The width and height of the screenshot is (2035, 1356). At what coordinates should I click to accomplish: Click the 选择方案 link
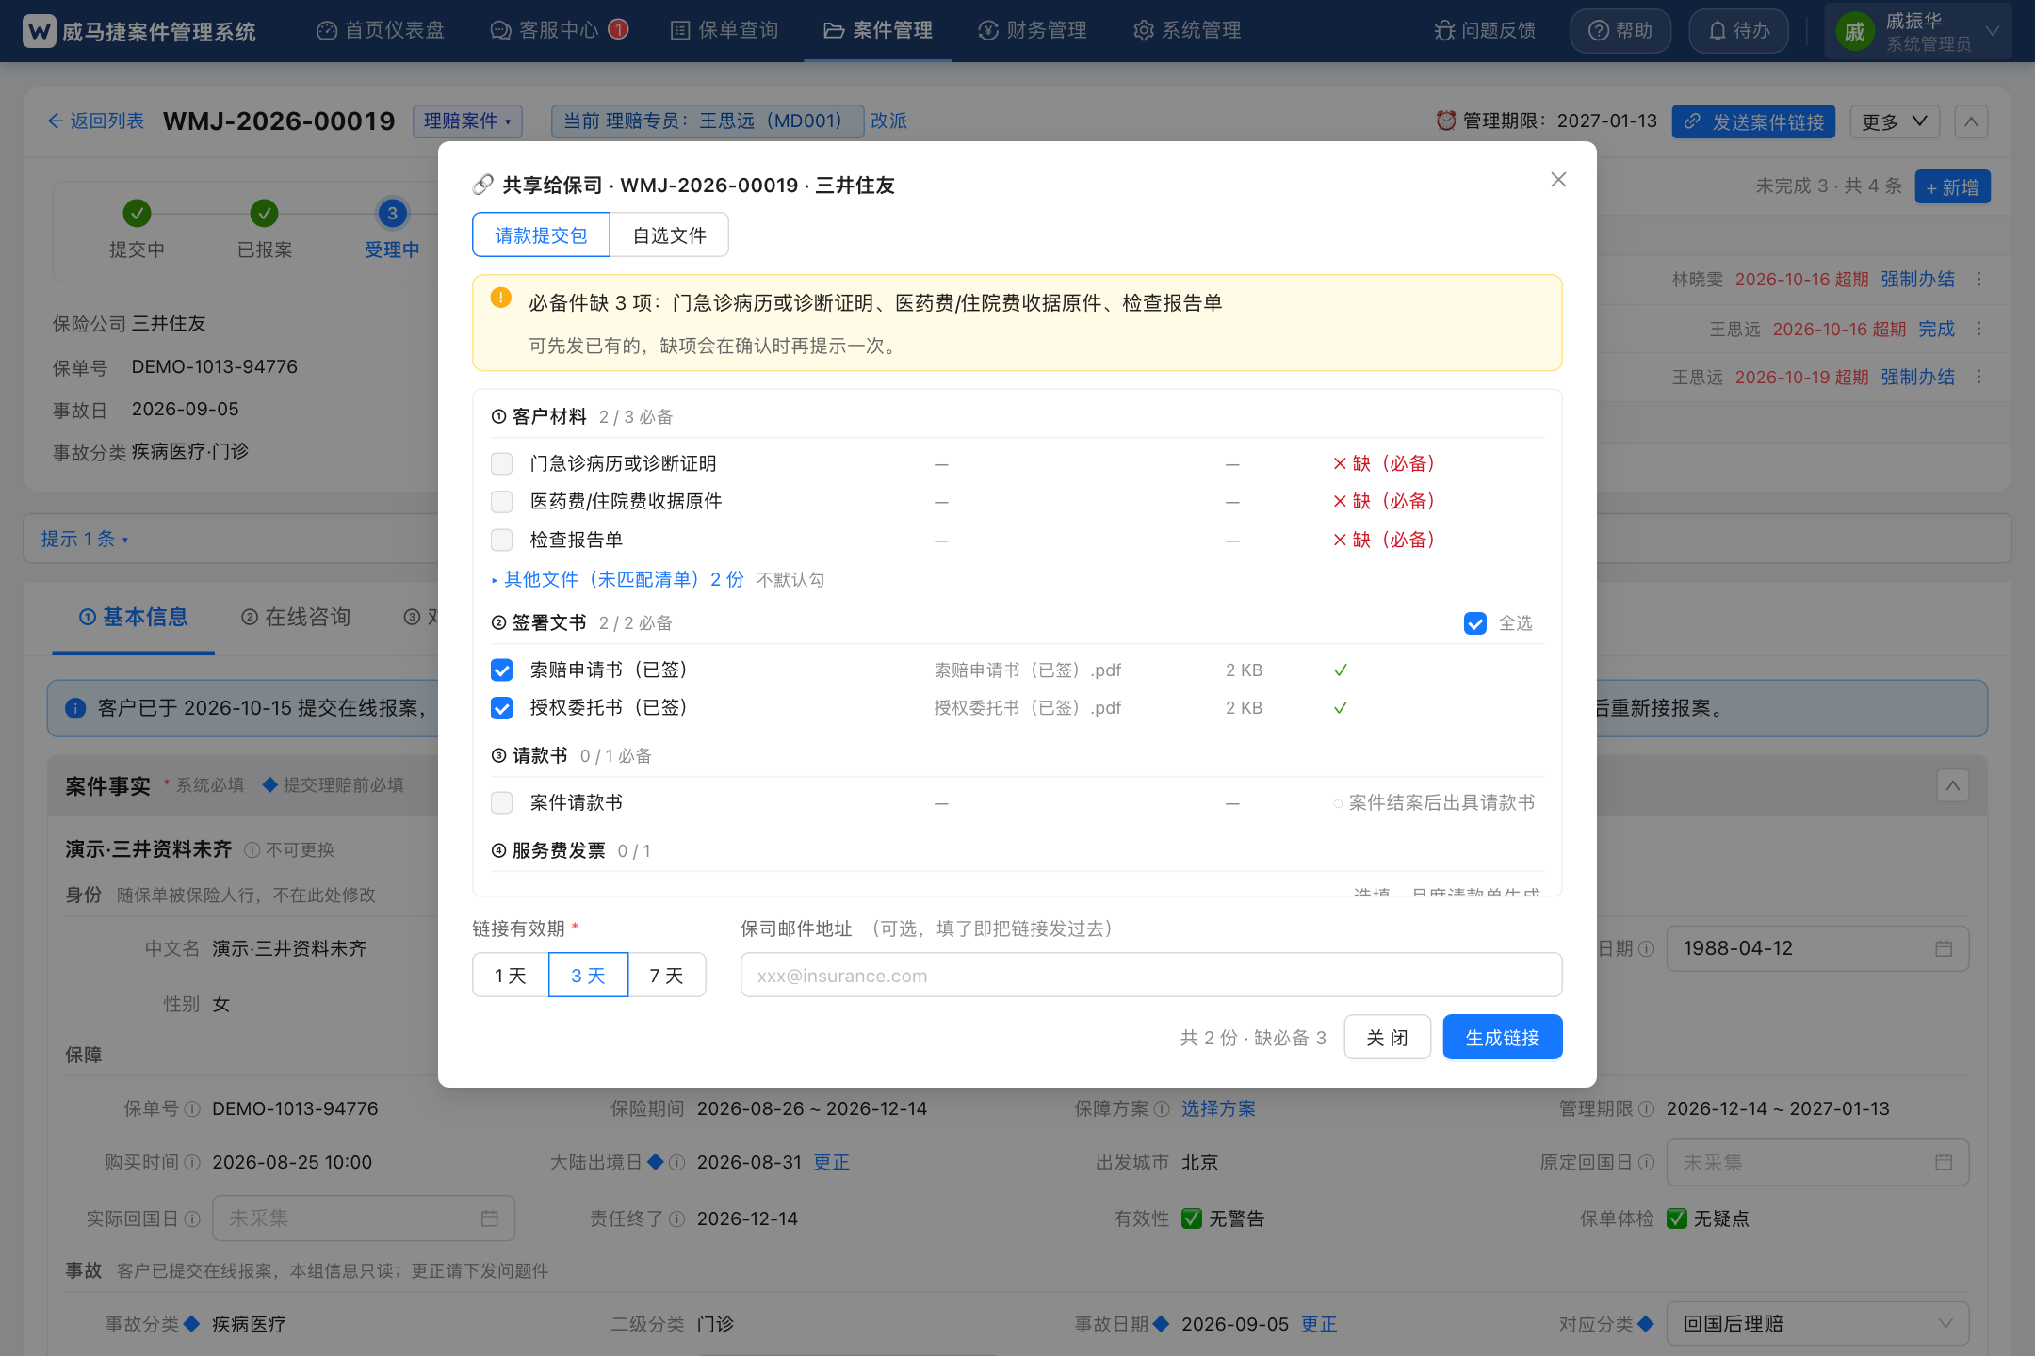[x=1218, y=1108]
